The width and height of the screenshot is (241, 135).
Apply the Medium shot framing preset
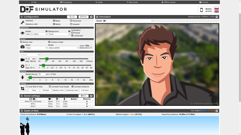click(x=58, y=90)
